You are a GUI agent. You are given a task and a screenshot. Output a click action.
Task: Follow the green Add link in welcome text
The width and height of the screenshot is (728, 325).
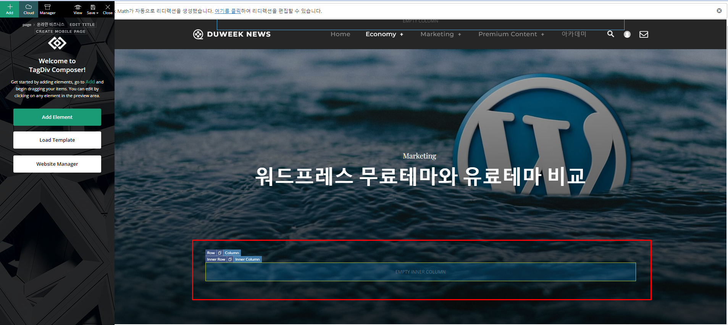click(x=90, y=82)
